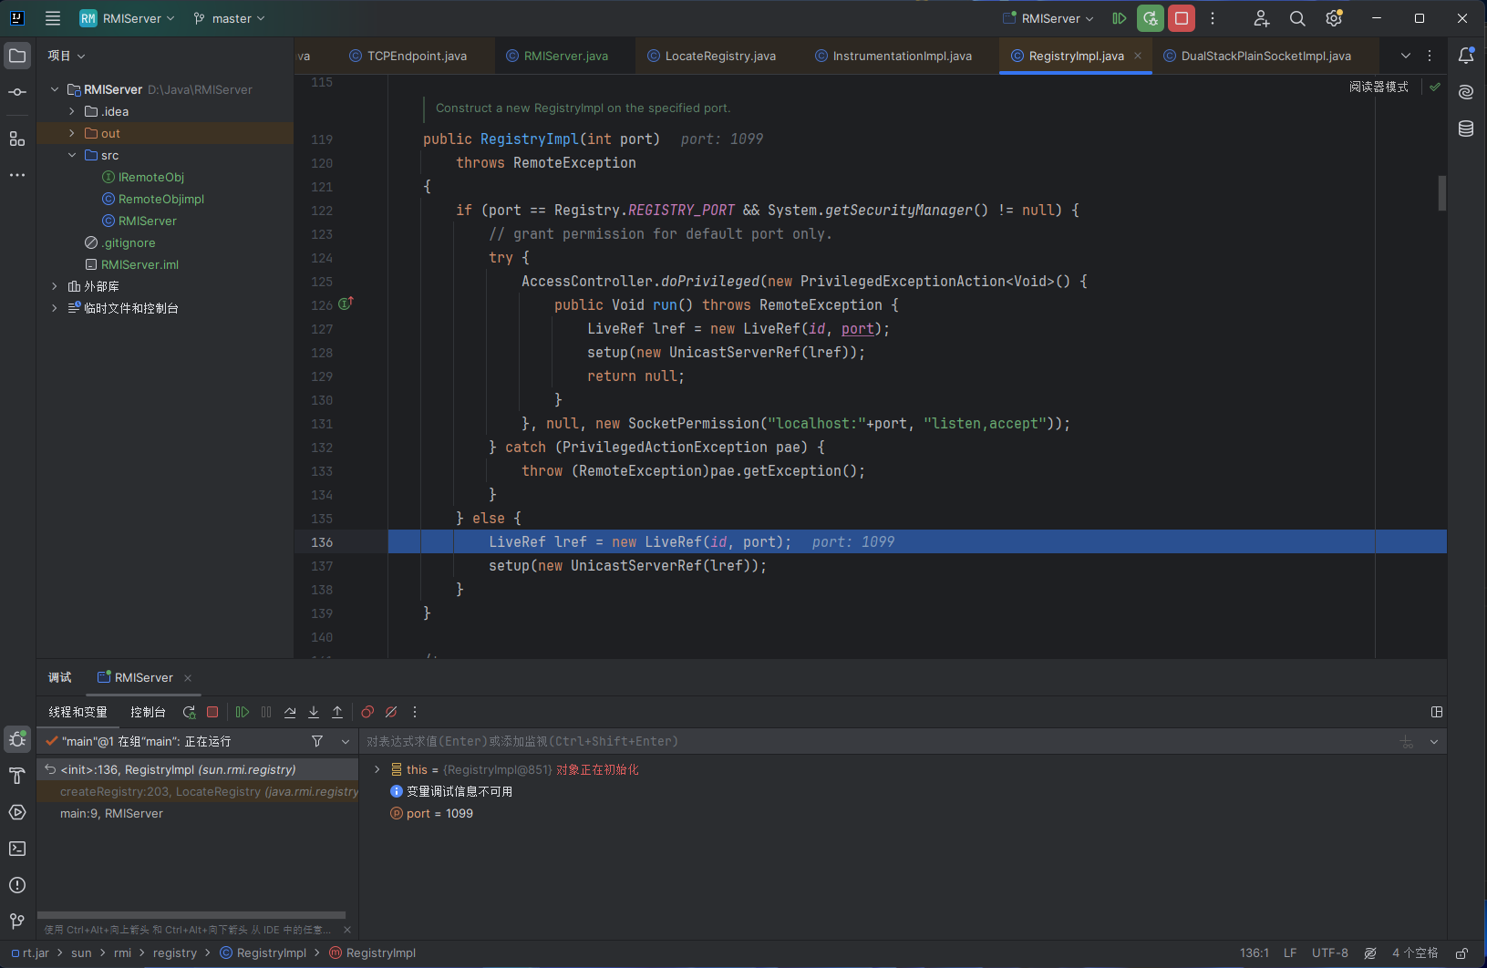Switch to the LocateRegistry.java tab

point(711,56)
